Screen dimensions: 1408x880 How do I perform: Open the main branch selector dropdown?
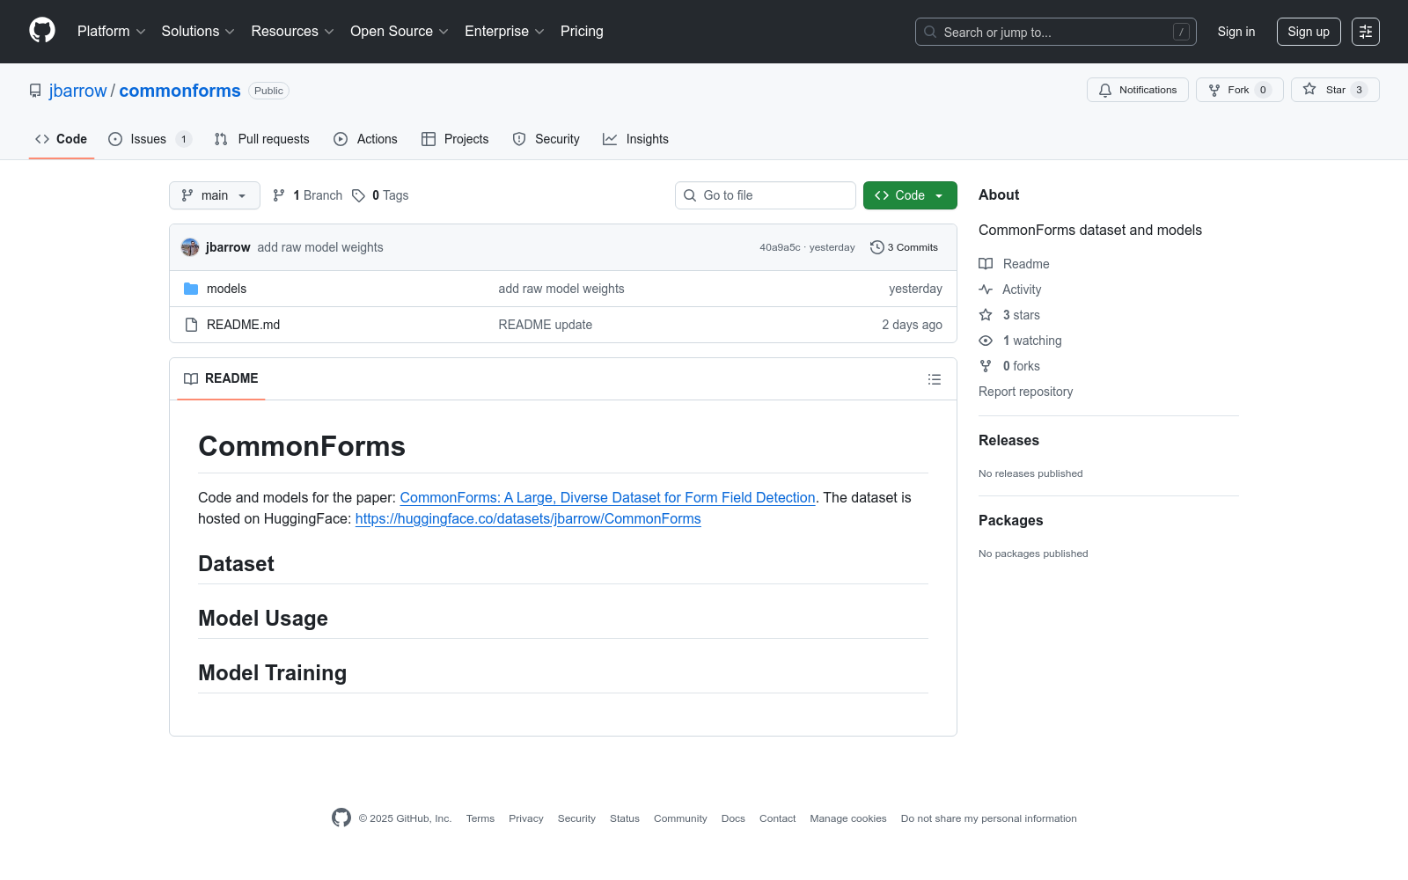click(x=215, y=195)
